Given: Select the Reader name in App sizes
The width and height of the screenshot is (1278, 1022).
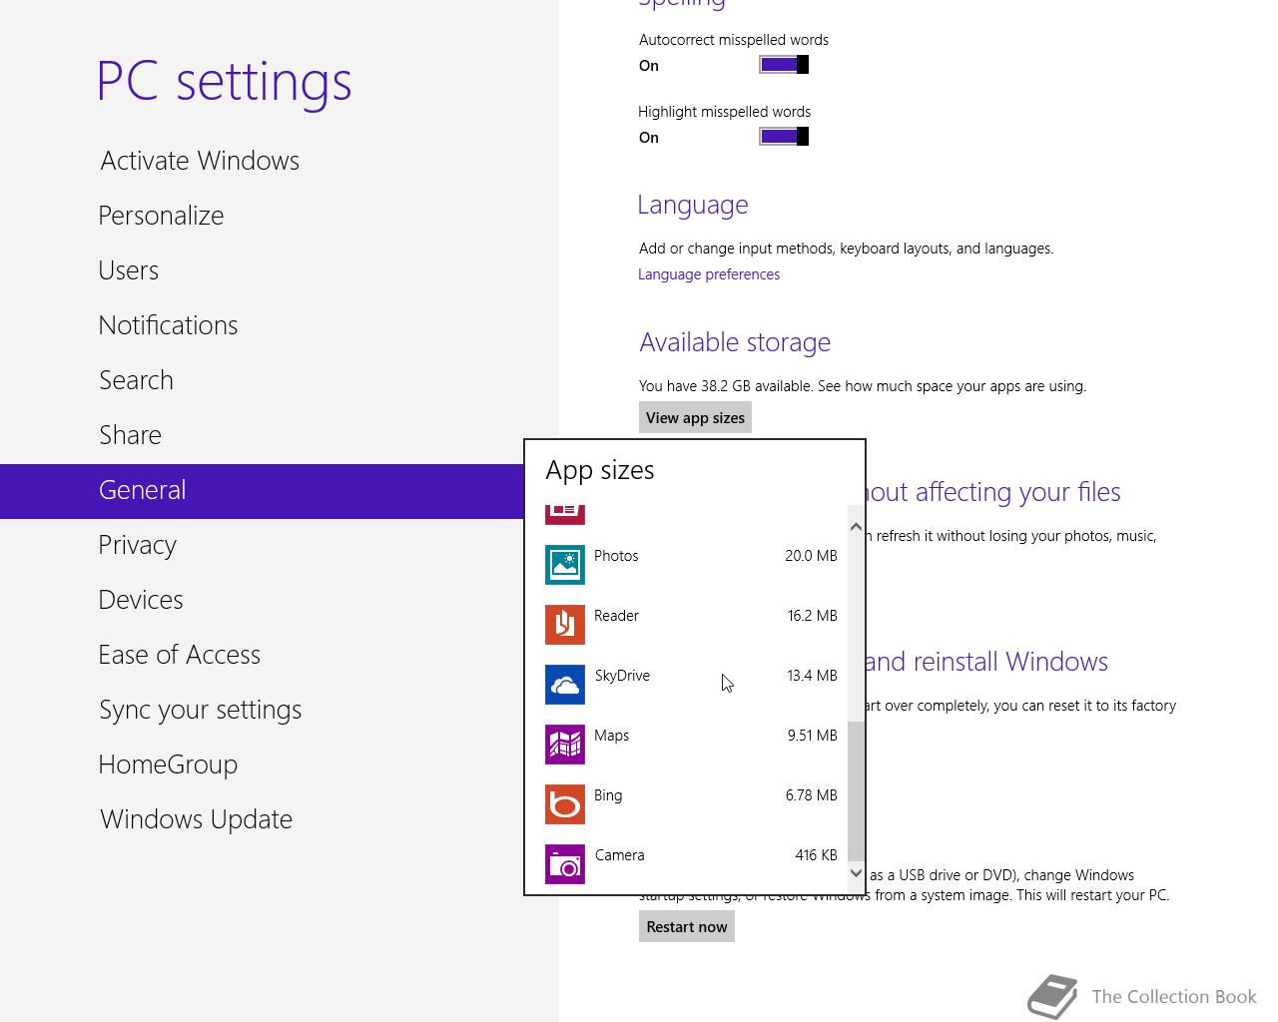Looking at the screenshot, I should point(616,616).
